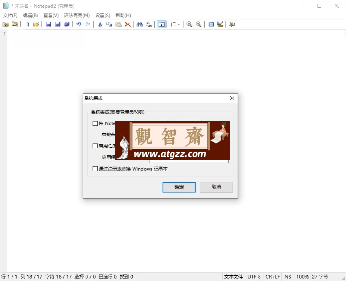
Task: Paste with the clipboard icon
Action: pyautogui.click(x=119, y=24)
